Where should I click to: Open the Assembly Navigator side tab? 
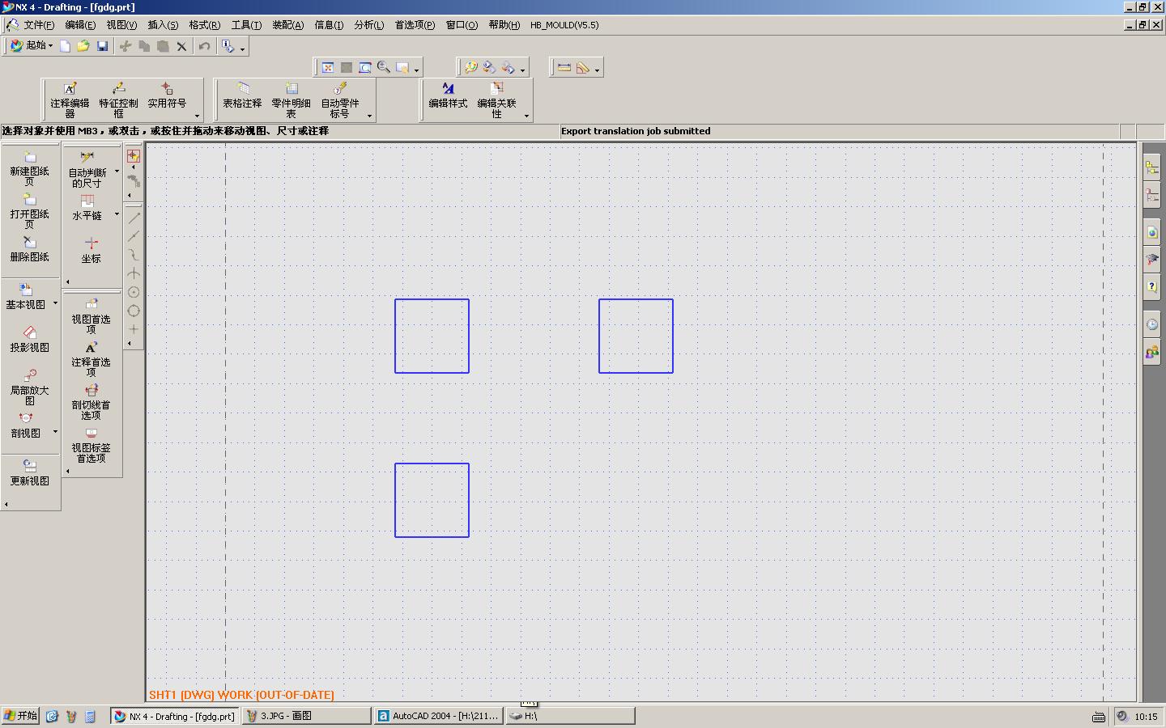click(1151, 167)
